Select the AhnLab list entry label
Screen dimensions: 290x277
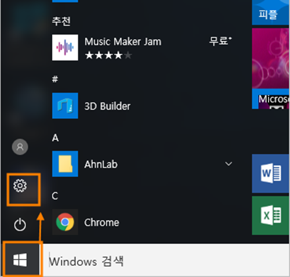101,164
